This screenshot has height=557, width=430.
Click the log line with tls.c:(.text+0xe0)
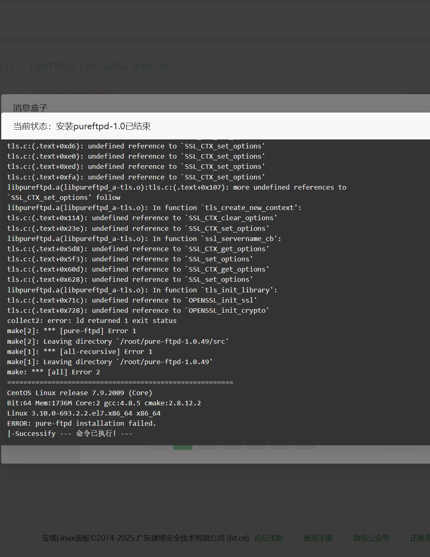point(136,156)
